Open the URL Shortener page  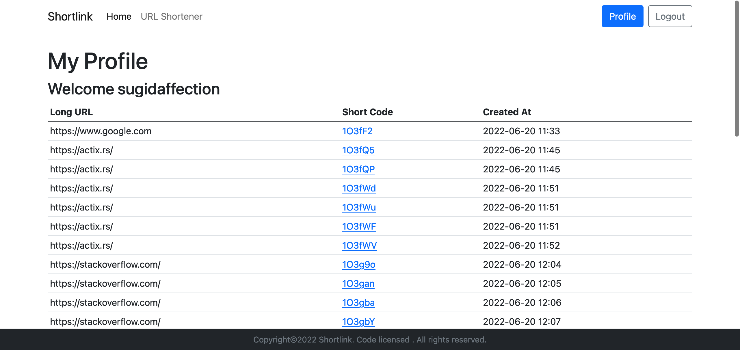(172, 16)
